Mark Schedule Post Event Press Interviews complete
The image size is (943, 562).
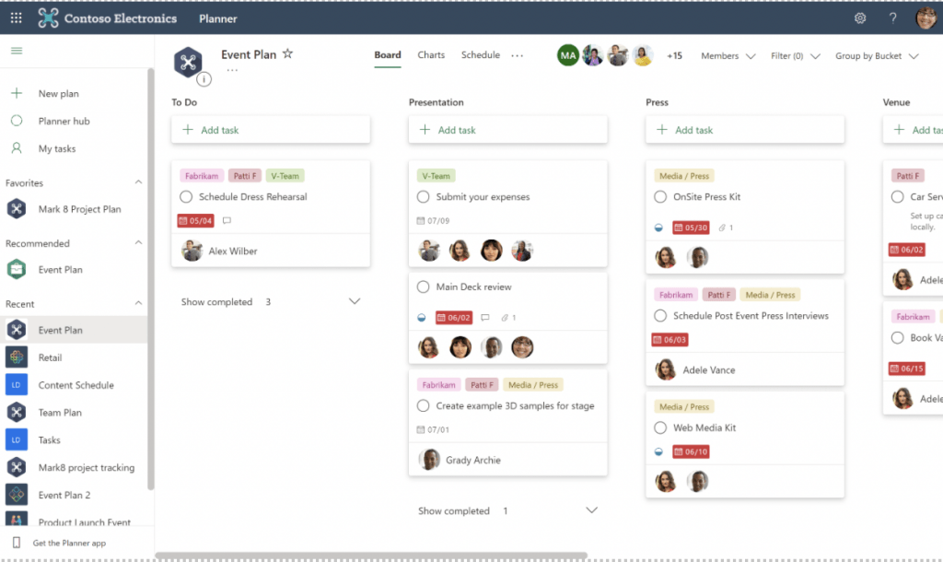click(660, 316)
